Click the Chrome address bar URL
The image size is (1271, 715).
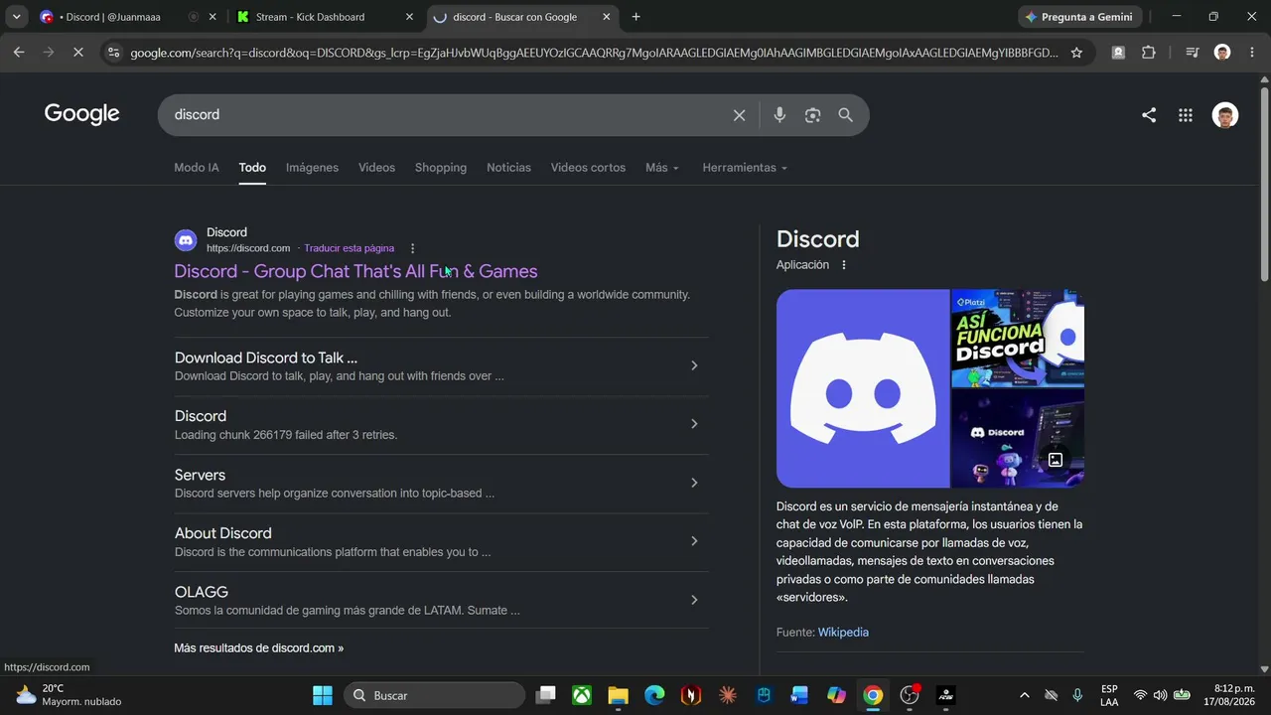click(594, 53)
